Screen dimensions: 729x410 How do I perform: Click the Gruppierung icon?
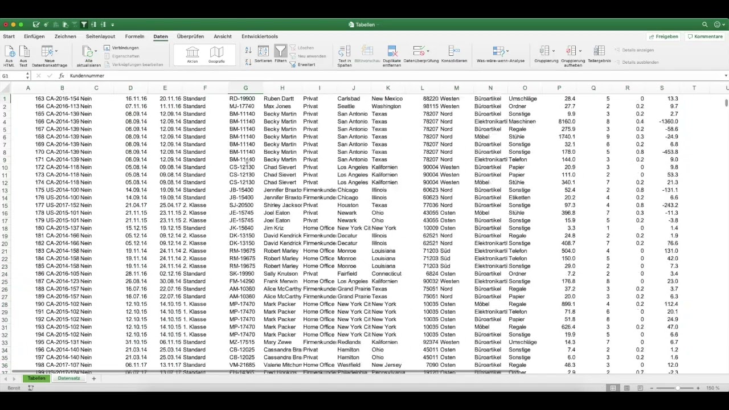[x=544, y=51]
